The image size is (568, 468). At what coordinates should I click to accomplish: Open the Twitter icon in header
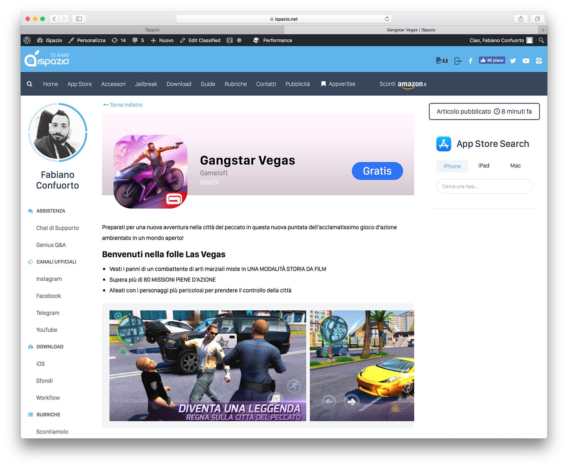[513, 60]
